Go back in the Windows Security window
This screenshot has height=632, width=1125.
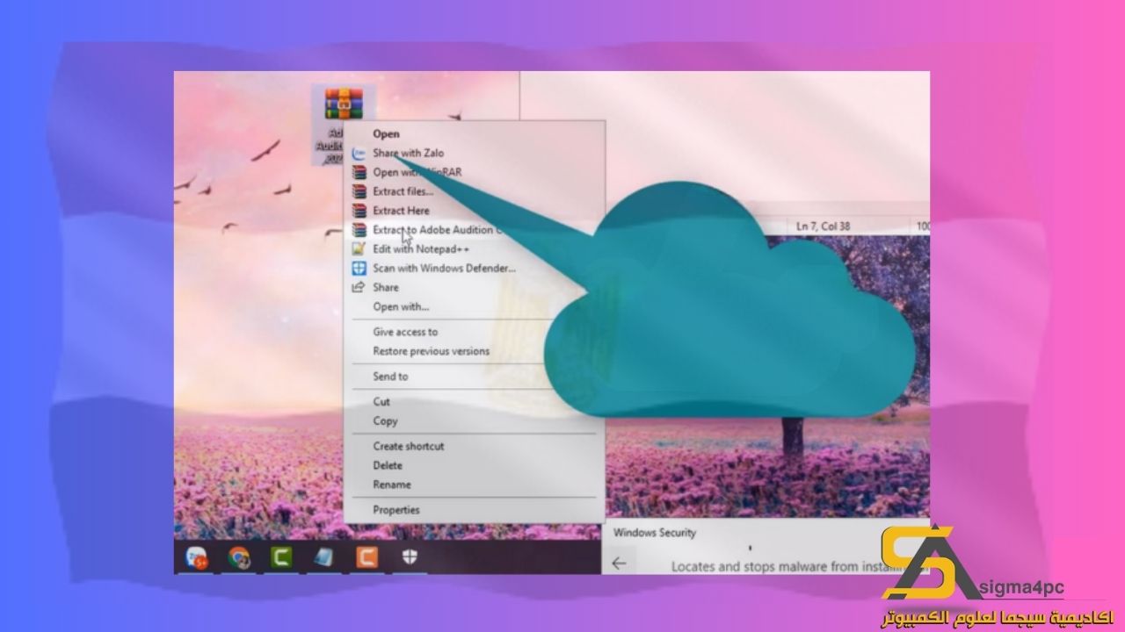(619, 564)
